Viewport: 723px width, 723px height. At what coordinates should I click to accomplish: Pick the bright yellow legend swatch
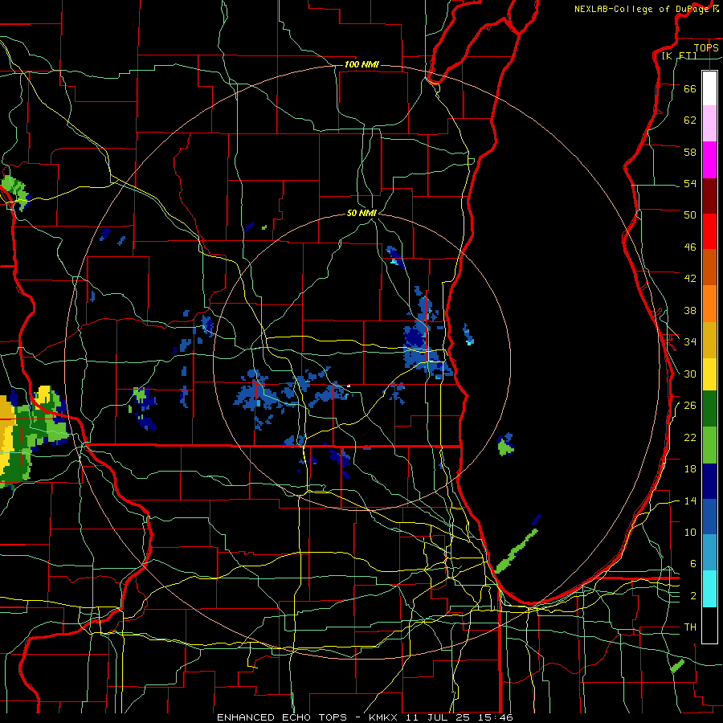(x=709, y=374)
